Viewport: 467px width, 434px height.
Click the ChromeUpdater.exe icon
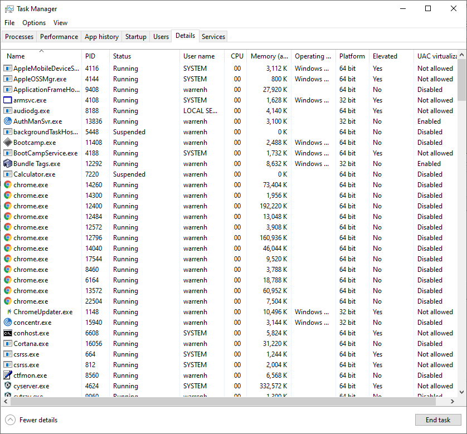tap(8, 312)
